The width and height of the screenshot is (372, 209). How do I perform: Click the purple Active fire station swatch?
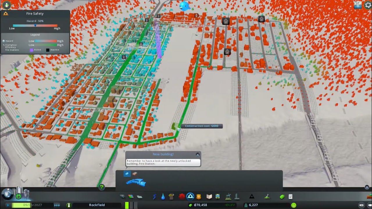[31, 50]
